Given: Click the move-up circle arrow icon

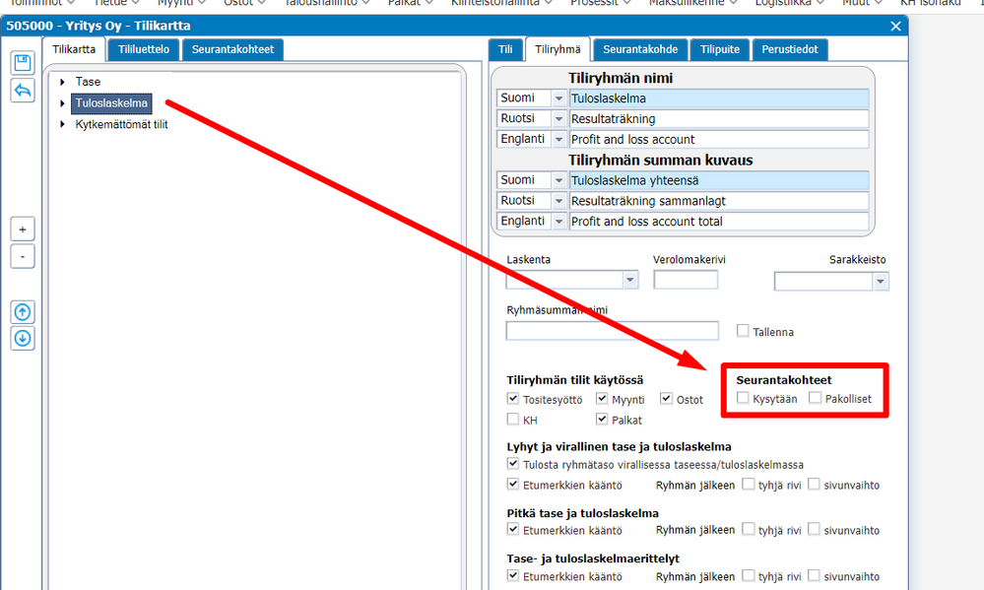Looking at the screenshot, I should 23,312.
